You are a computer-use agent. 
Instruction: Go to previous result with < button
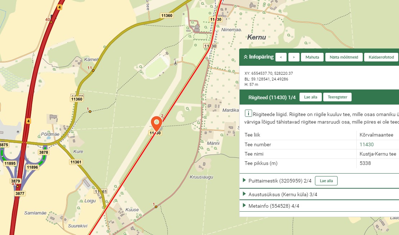click(x=281, y=57)
